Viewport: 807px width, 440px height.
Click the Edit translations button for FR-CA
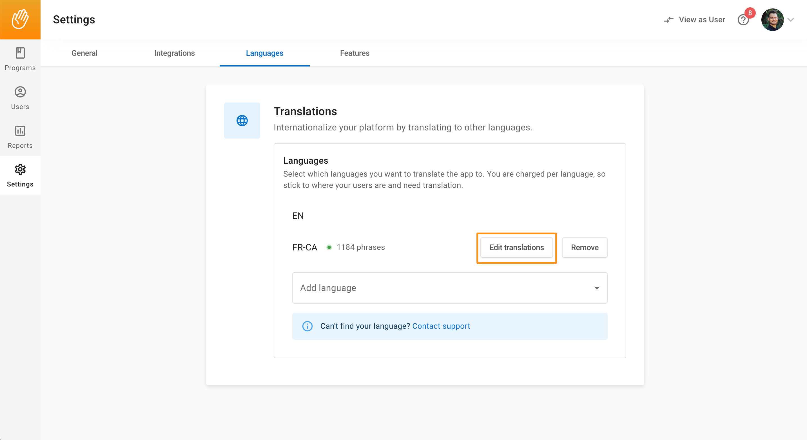517,247
